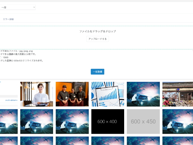Image resolution: width=193 pixels, height=145 pixels.
Task: Select the bottom-row image under gray placeholder
Action: tap(143, 141)
